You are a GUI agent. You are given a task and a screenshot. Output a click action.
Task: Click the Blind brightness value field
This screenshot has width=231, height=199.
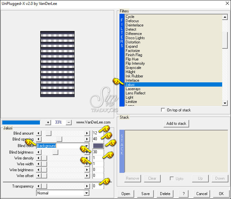[98, 152]
